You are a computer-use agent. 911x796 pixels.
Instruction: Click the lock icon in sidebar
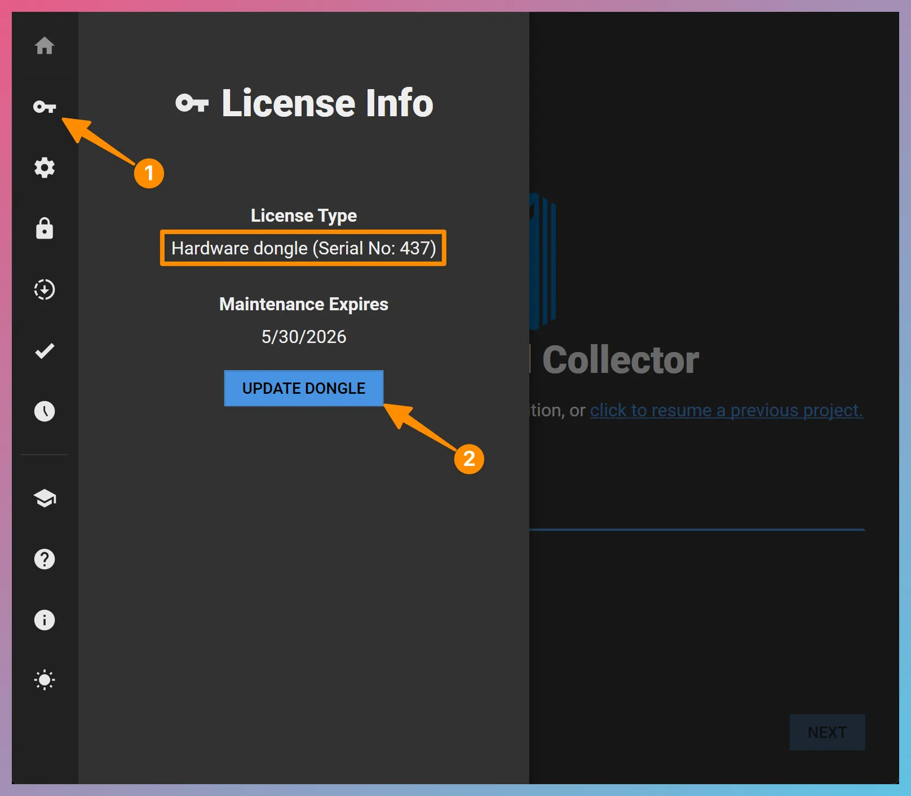point(45,229)
